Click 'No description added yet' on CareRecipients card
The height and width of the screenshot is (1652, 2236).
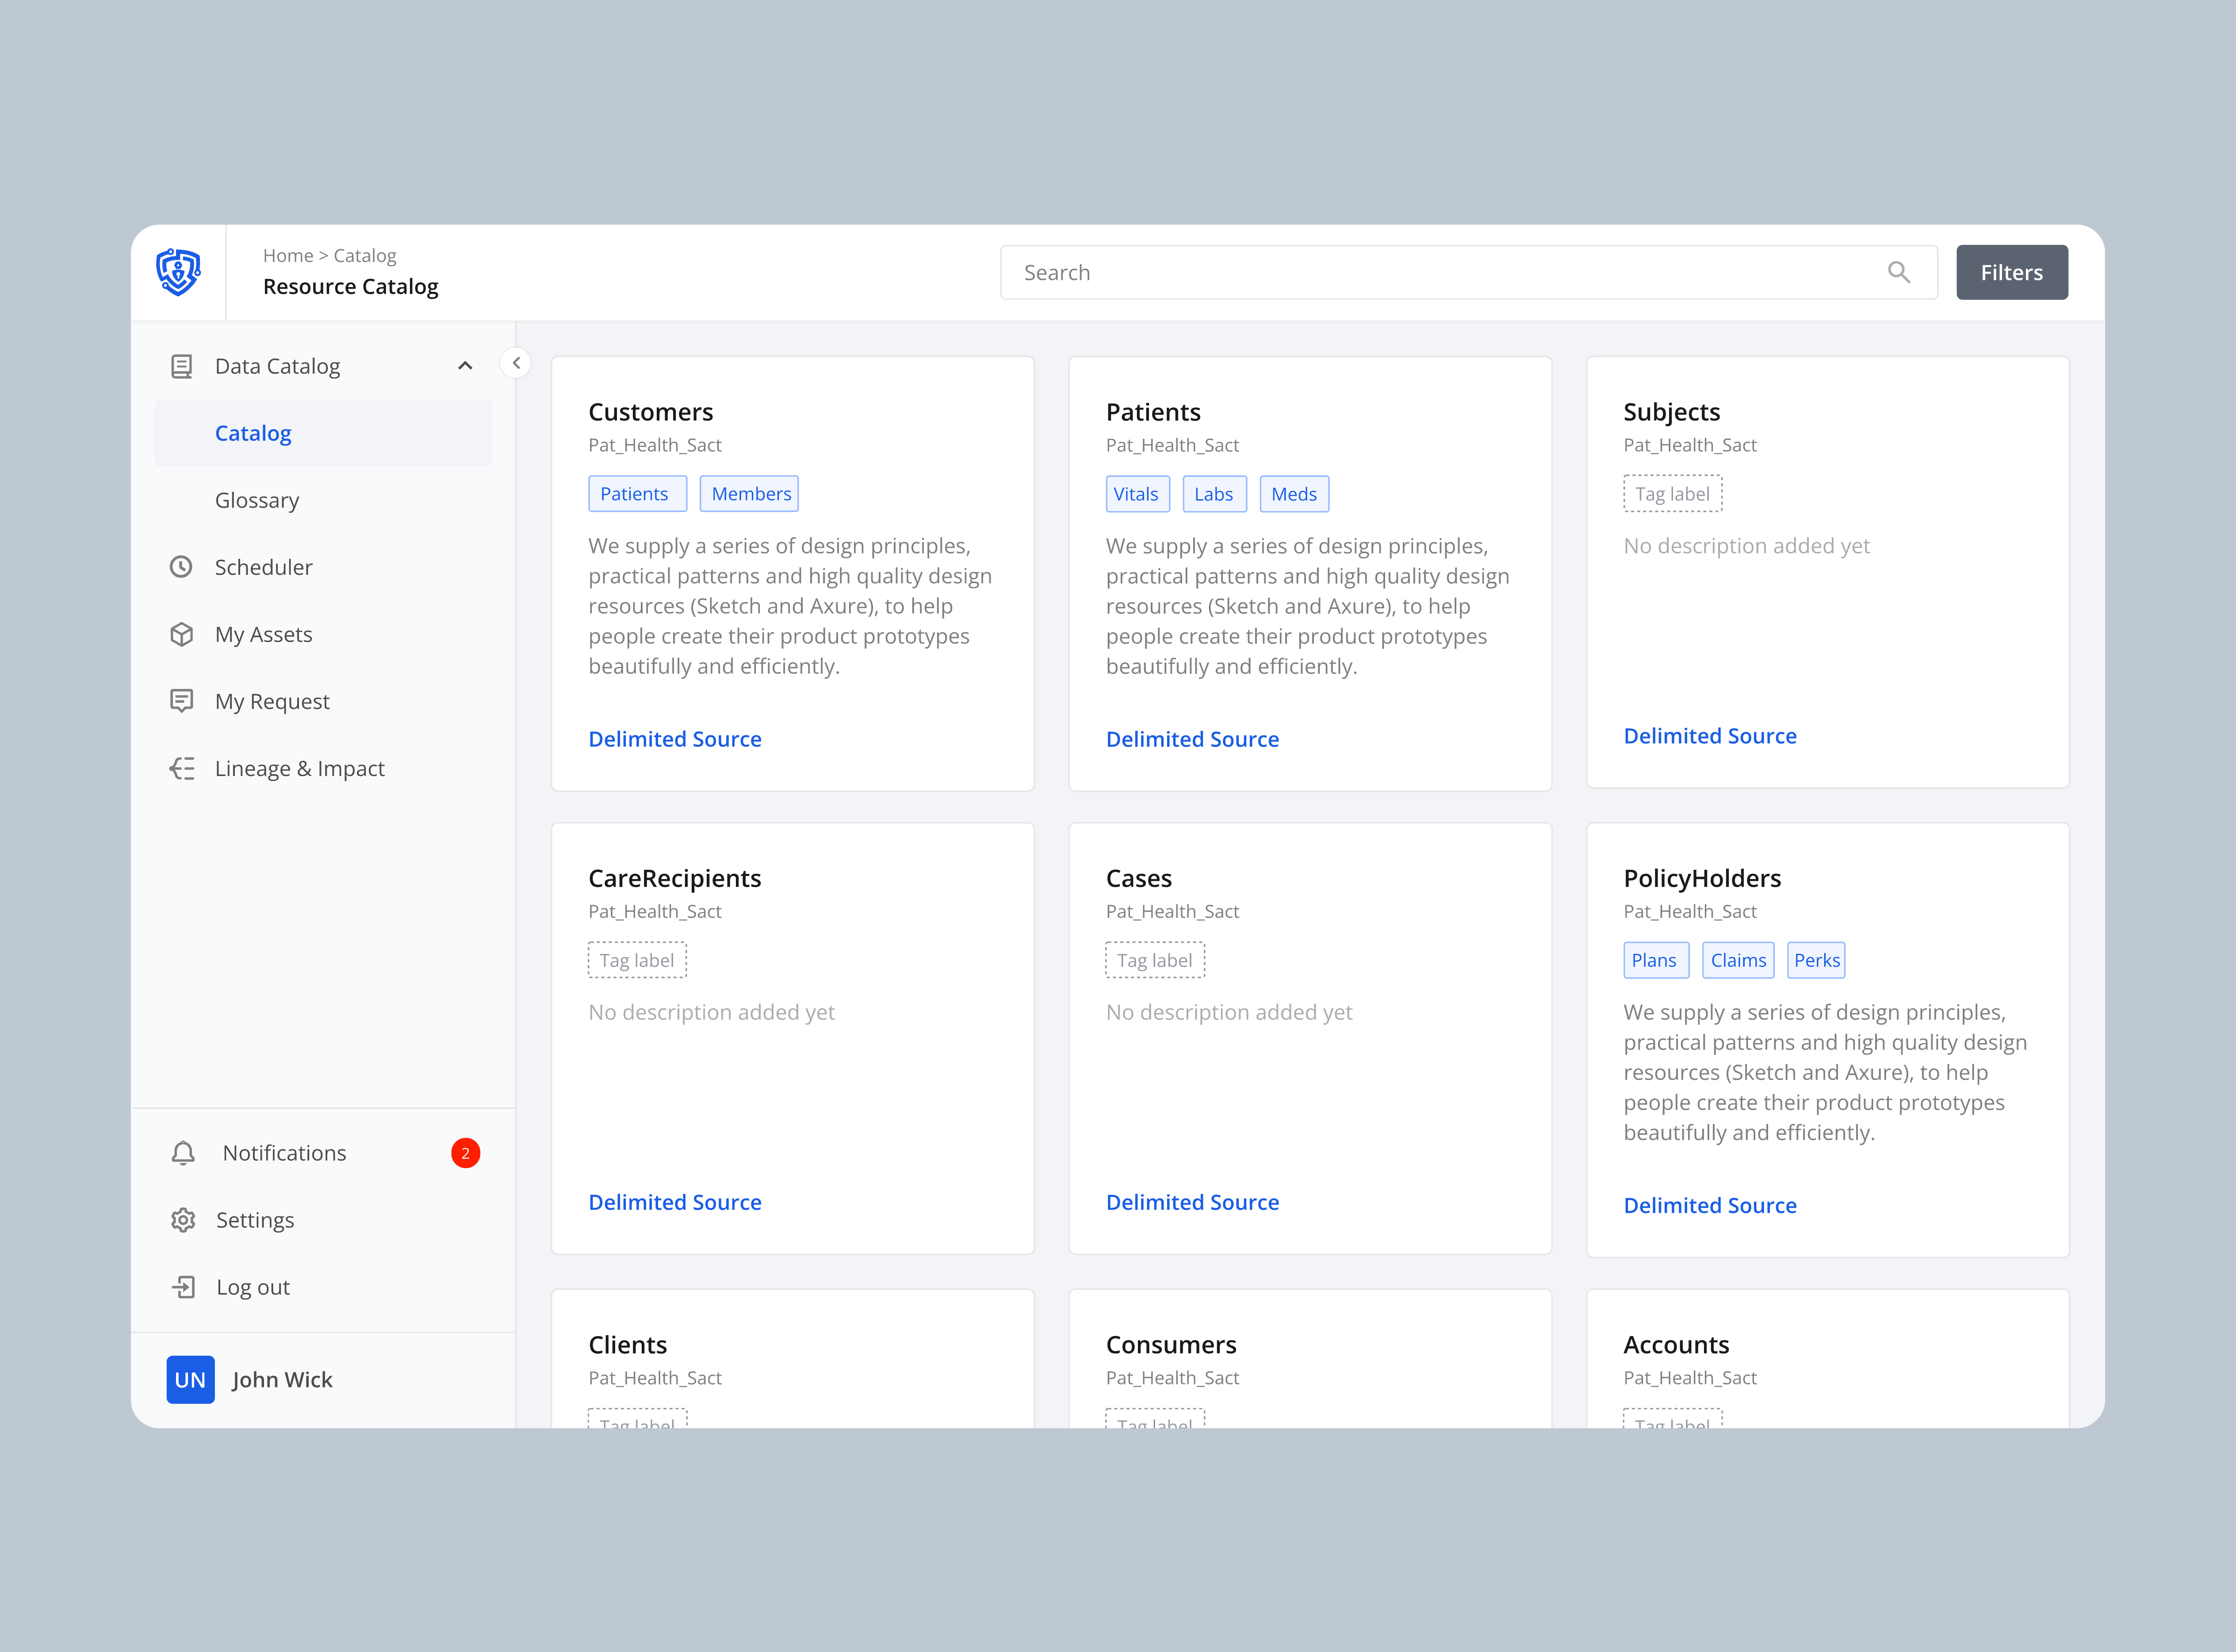(x=711, y=1012)
